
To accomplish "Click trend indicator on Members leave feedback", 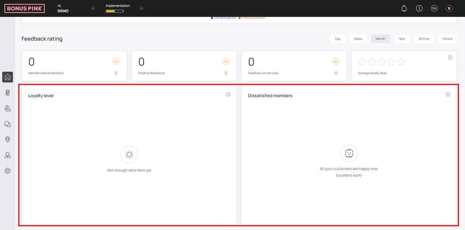I will (x=116, y=62).
